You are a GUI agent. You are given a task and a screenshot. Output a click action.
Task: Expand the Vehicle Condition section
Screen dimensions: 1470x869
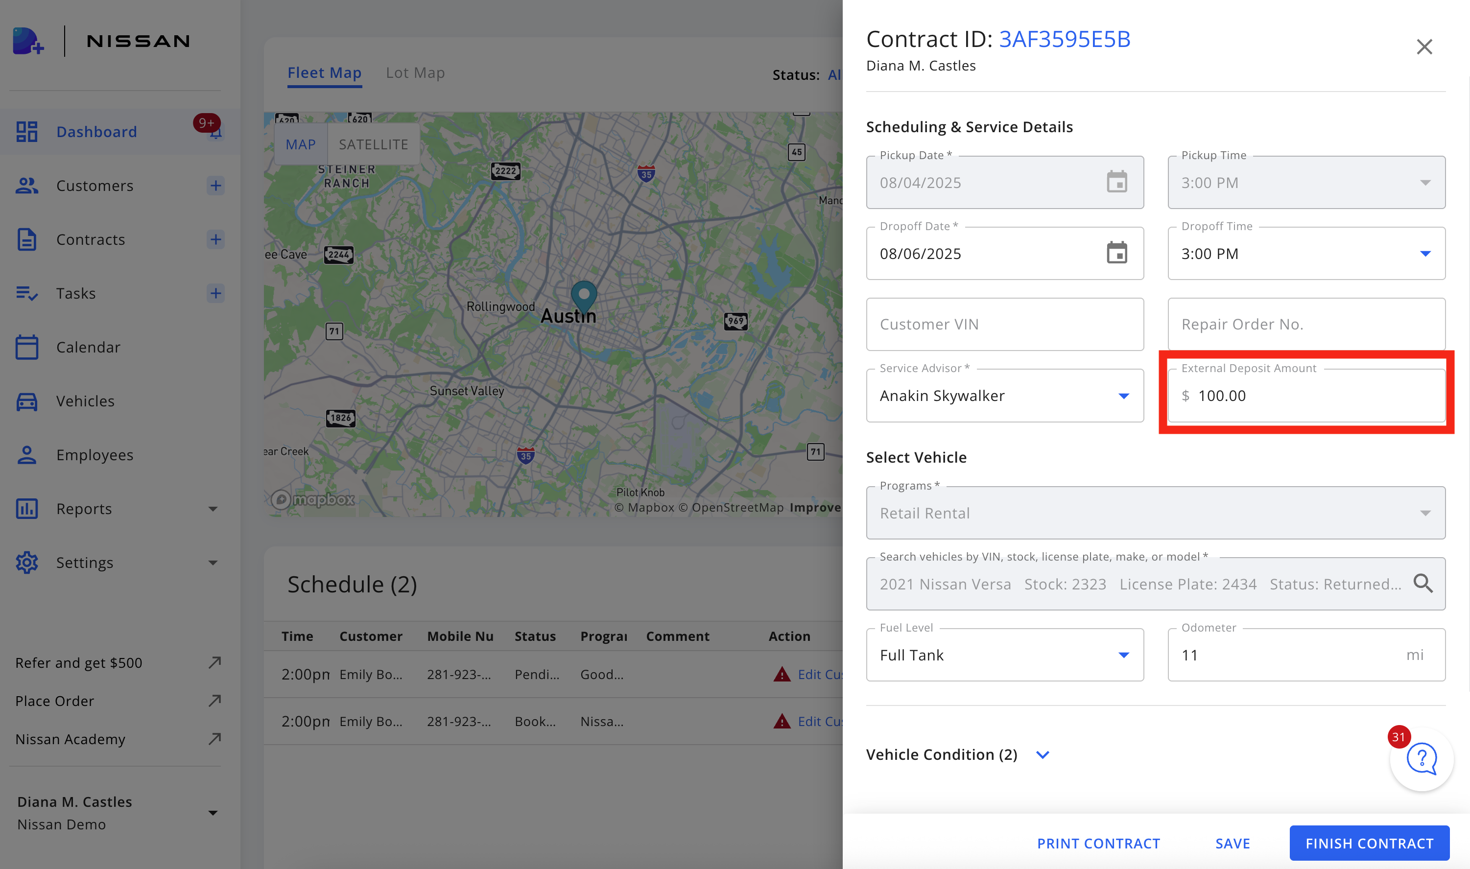click(1043, 754)
